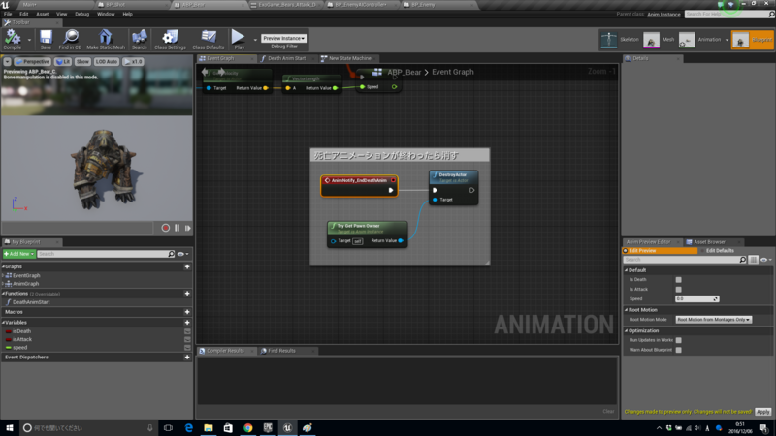Open the Debug menu
This screenshot has height=436, width=776.
tap(81, 14)
